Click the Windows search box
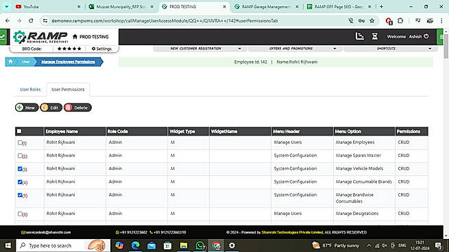This screenshot has height=252, width=449. pos(63,245)
